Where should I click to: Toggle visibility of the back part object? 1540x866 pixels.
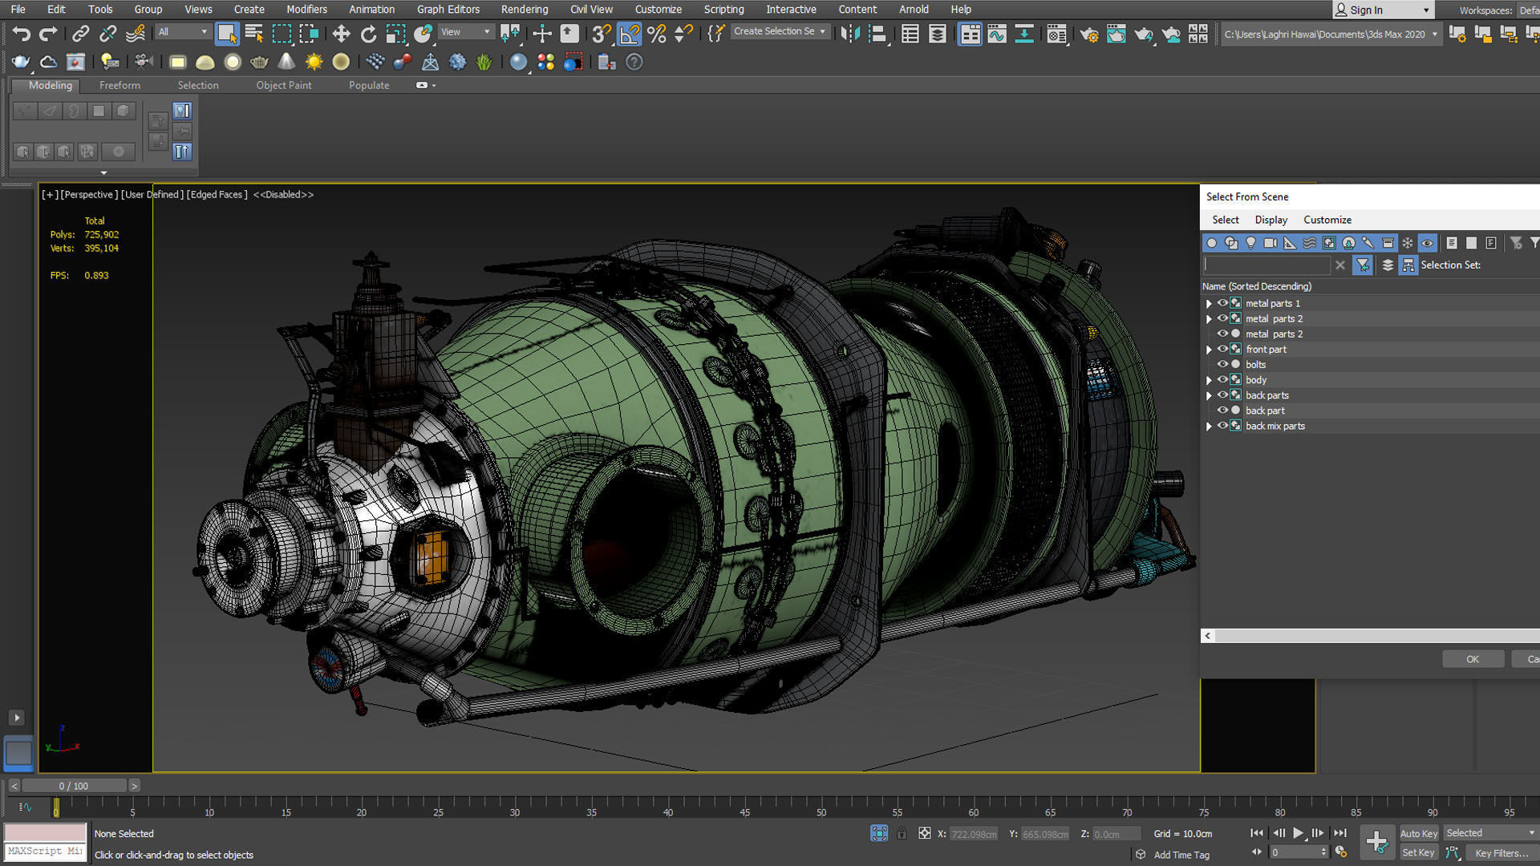1222,411
